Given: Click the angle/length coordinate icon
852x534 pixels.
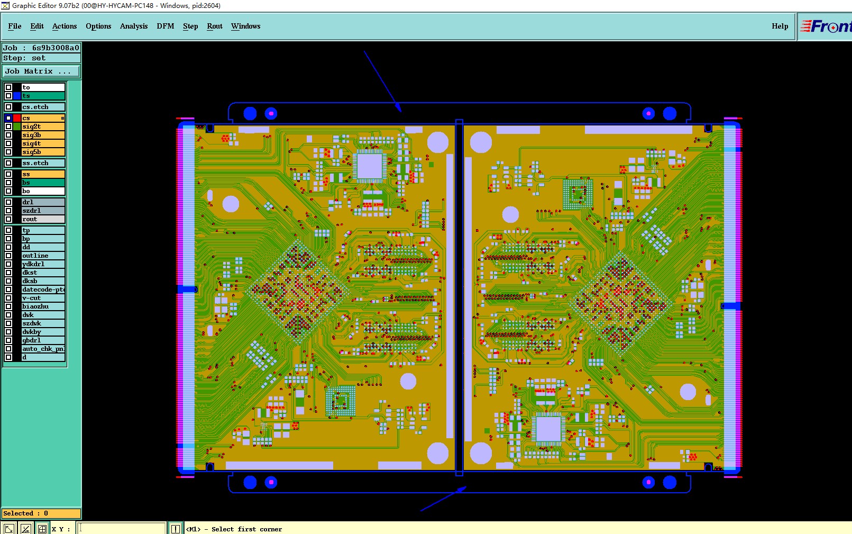Looking at the screenshot, I should 25,528.
